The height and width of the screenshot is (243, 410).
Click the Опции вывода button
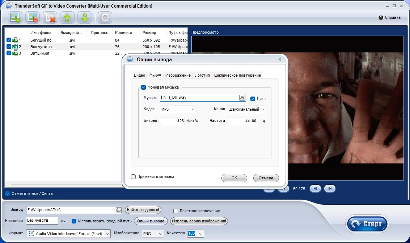click(x=151, y=221)
